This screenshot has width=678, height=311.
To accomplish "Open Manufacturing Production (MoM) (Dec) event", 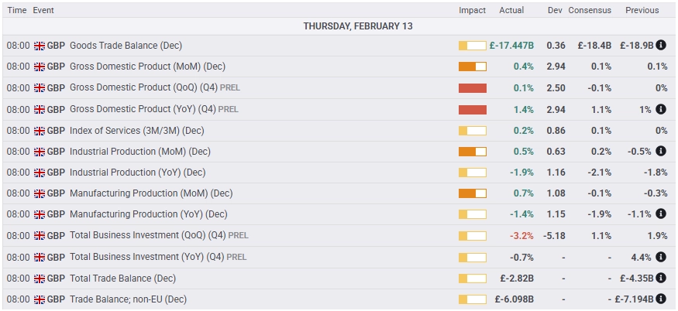I will pyautogui.click(x=151, y=193).
